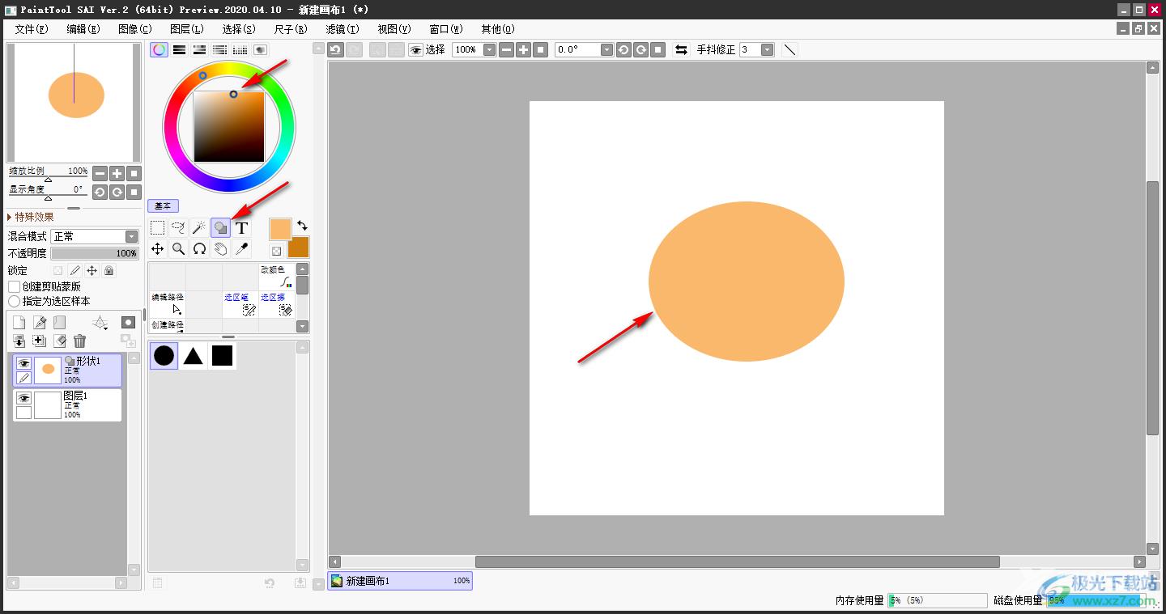
Task: Adjust the opacity slider bar
Action: [x=95, y=253]
